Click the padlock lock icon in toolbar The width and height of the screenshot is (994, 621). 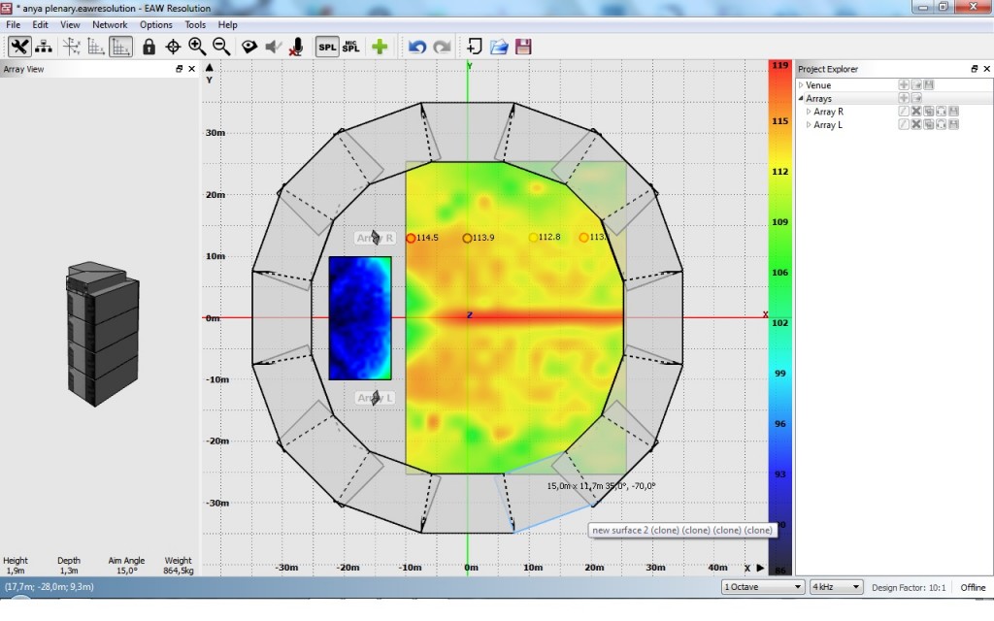(x=149, y=47)
